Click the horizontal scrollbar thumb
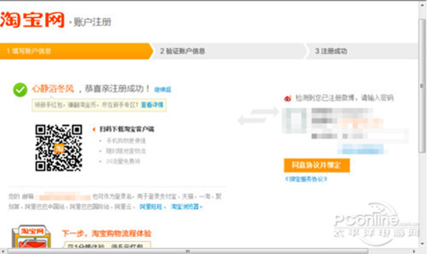 pos(188,251)
